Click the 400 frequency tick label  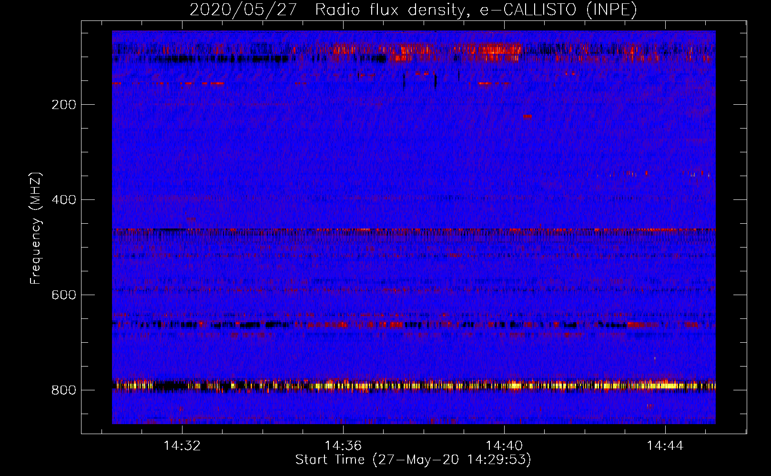[x=64, y=200]
